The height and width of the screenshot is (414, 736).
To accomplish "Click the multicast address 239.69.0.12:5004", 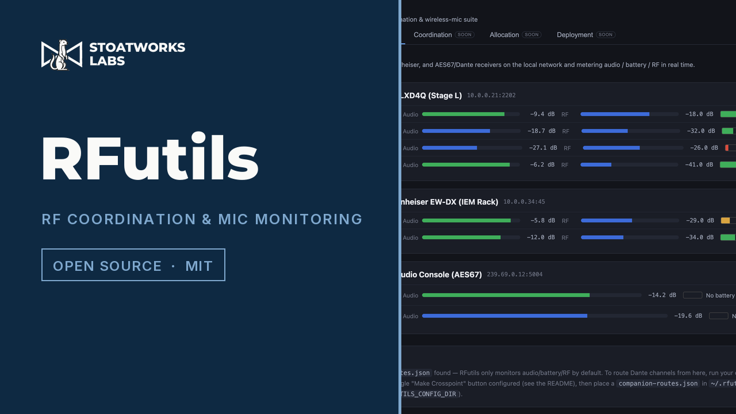I will 515,275.
